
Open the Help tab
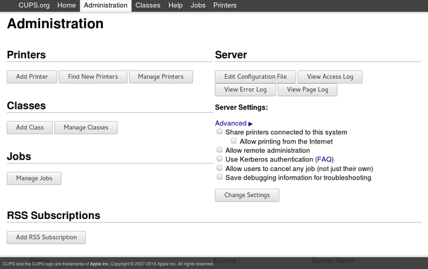175,5
